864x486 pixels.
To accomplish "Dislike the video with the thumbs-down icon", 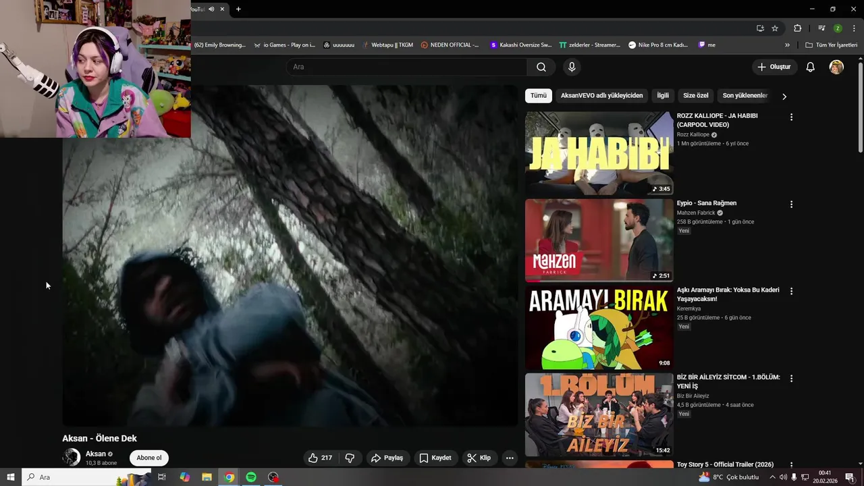I will (350, 458).
